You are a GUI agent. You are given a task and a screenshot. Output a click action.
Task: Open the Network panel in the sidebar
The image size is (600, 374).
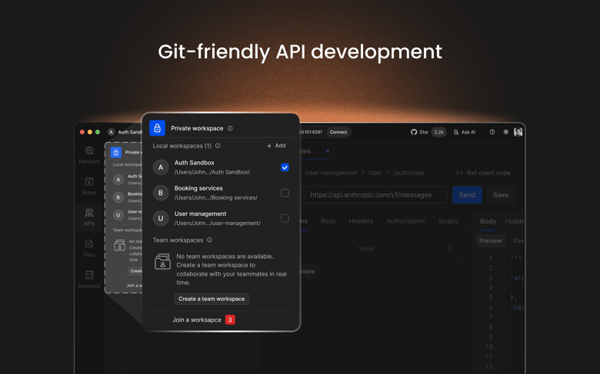[x=89, y=154]
